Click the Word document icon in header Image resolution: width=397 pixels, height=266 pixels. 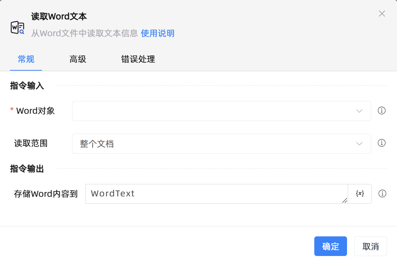pyautogui.click(x=18, y=28)
